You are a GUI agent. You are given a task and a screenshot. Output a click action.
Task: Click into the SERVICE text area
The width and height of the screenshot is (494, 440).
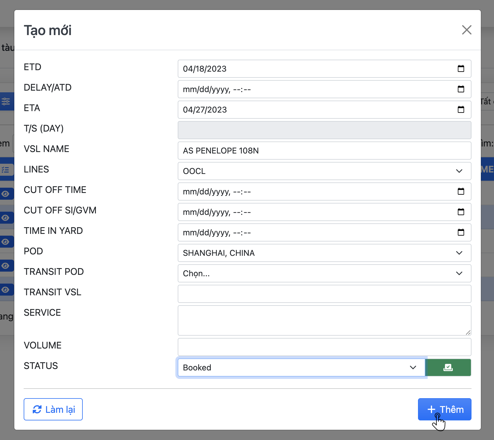pos(324,320)
